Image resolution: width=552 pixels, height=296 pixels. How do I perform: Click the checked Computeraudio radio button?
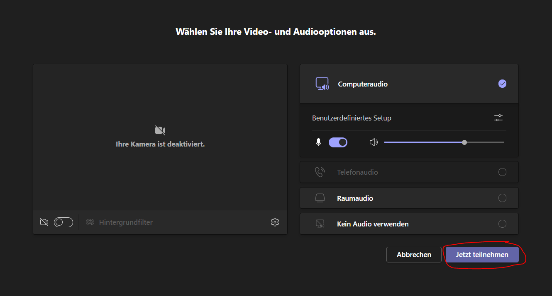click(502, 84)
